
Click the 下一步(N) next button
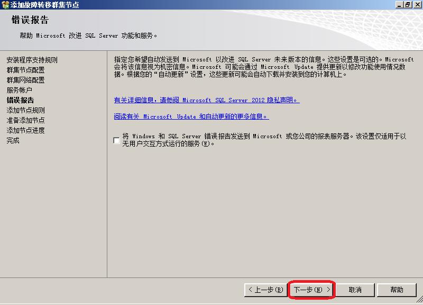311,290
